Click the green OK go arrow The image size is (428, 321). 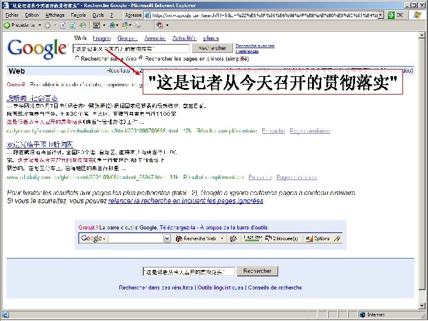coord(391,15)
